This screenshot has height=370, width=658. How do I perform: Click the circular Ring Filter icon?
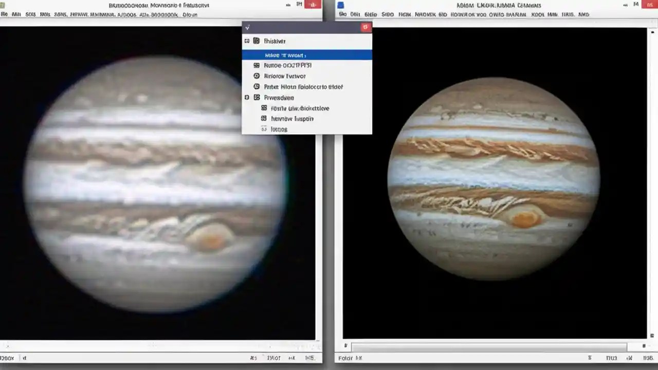[x=256, y=76]
